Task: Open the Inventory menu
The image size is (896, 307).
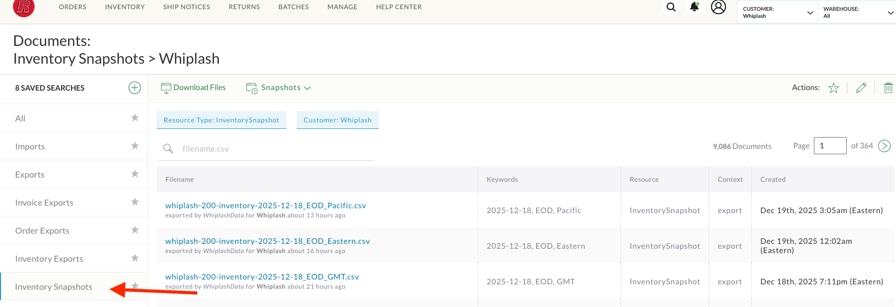Action: tap(125, 7)
